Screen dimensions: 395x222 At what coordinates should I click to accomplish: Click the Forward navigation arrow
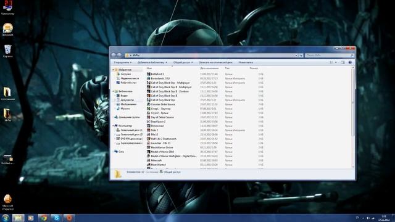tap(119, 55)
